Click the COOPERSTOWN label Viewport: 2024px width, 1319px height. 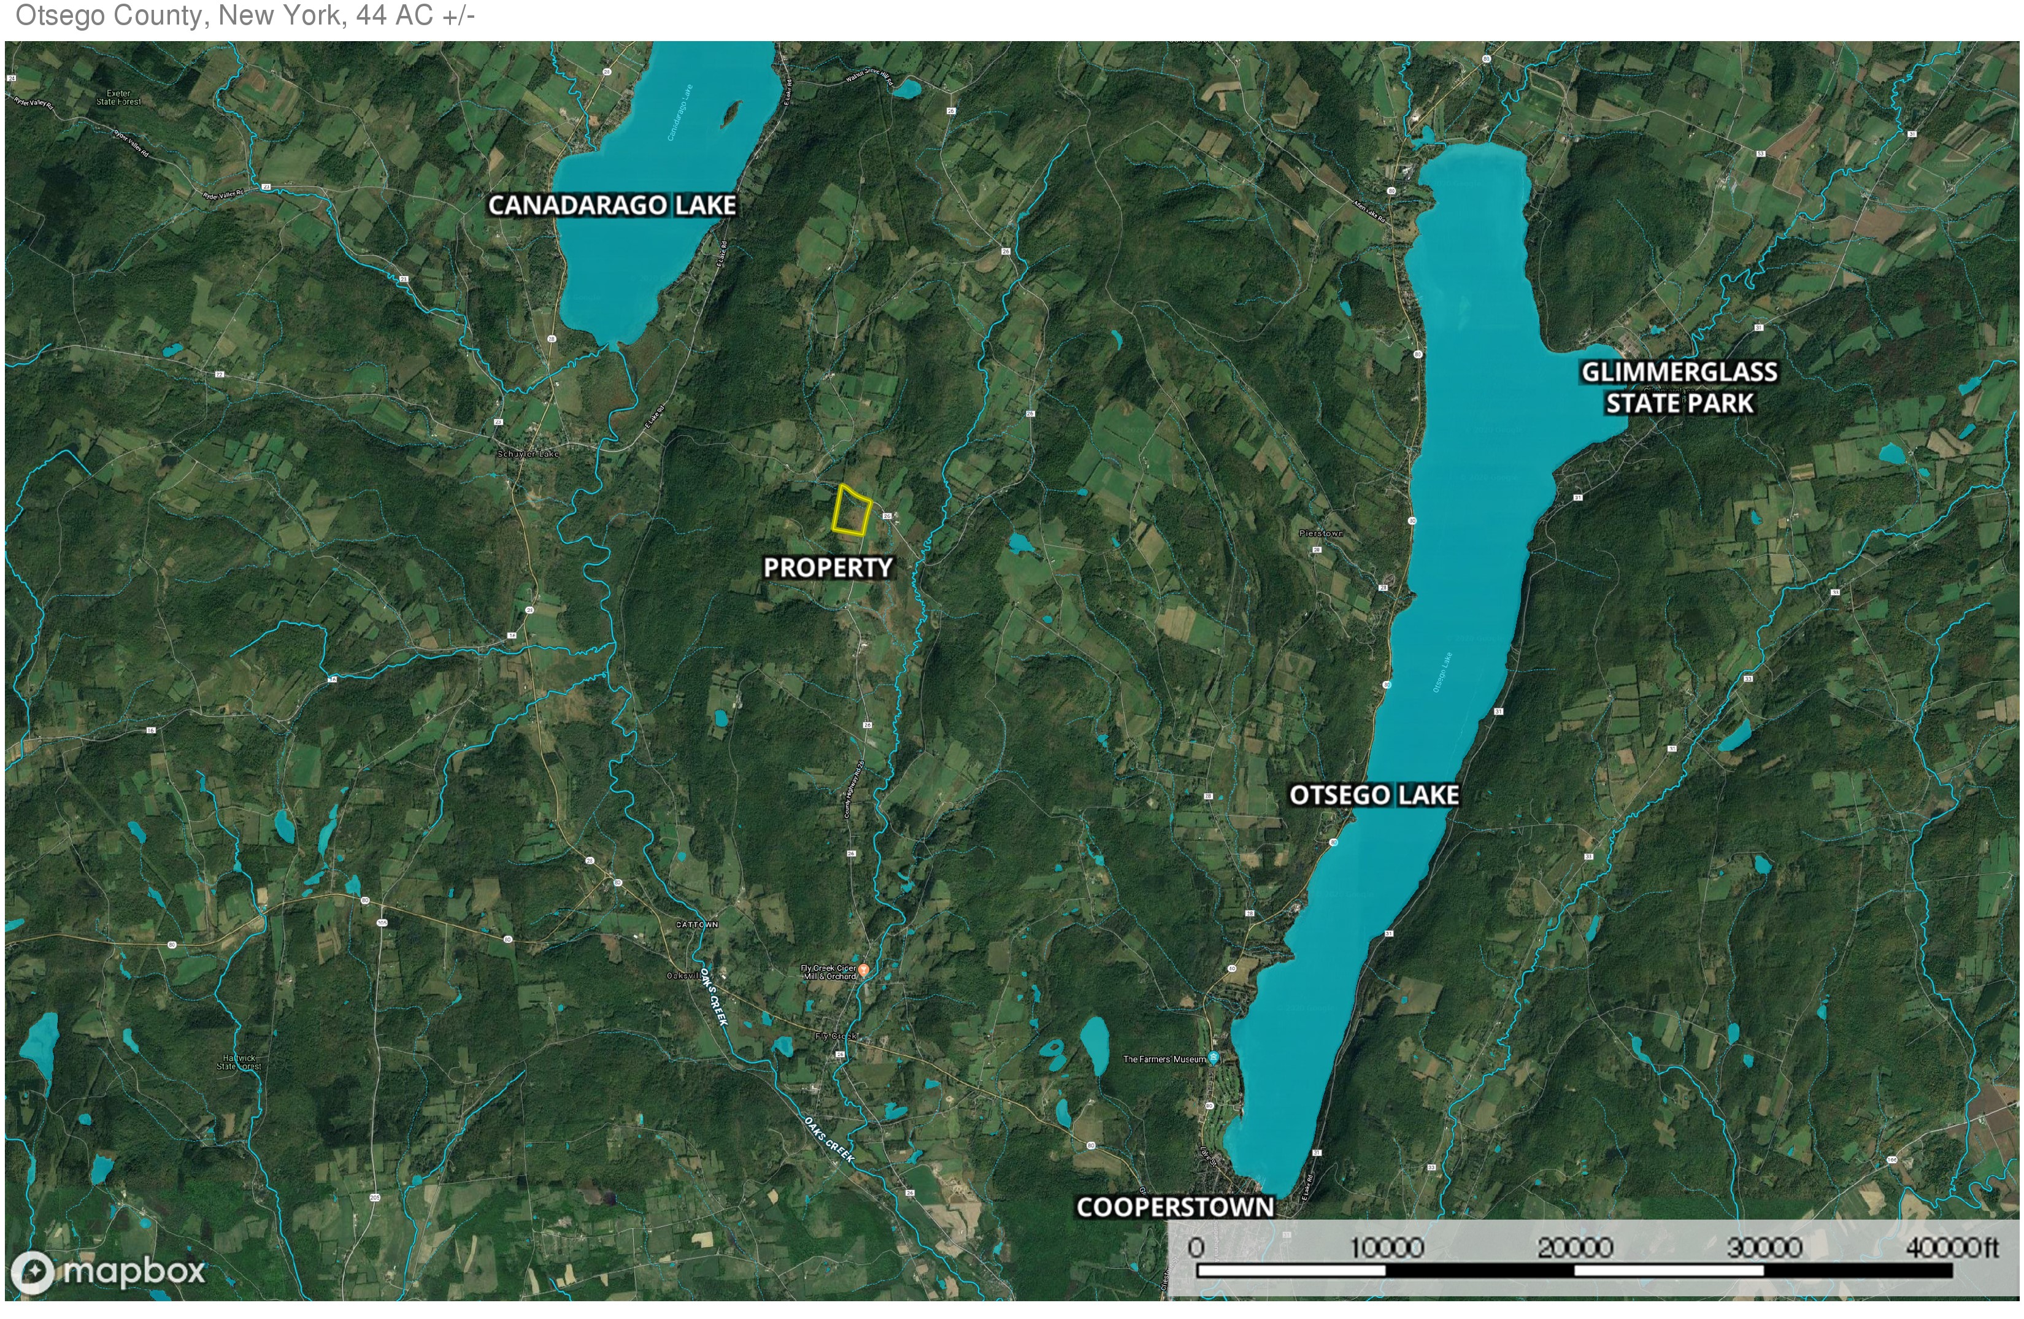point(1174,1207)
